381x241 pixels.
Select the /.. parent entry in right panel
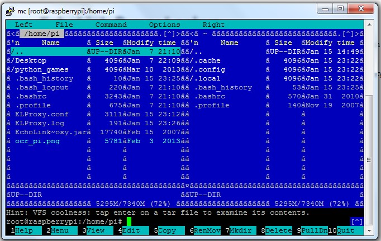274,51
